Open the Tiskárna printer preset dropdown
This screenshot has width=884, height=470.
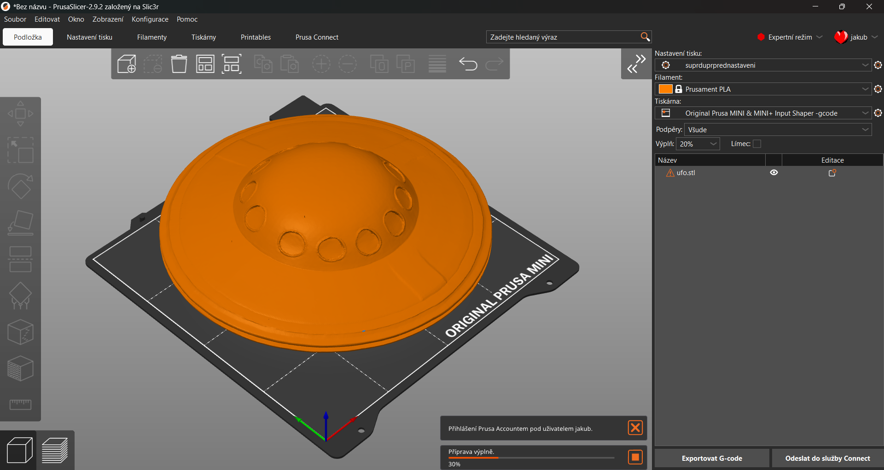coord(763,113)
